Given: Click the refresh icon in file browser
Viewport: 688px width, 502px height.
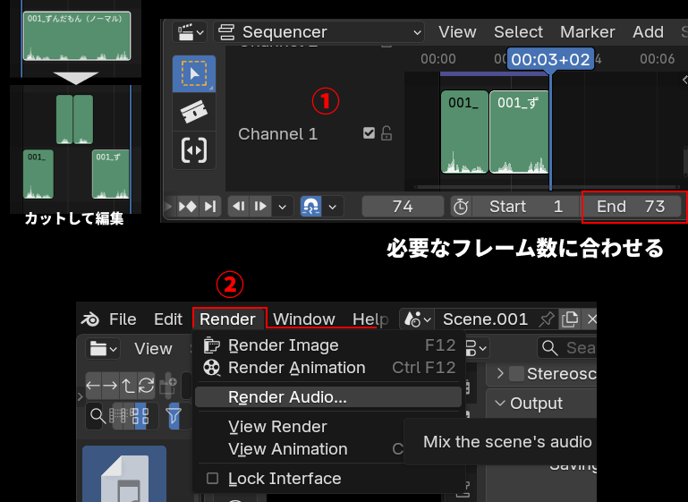Looking at the screenshot, I should point(145,386).
